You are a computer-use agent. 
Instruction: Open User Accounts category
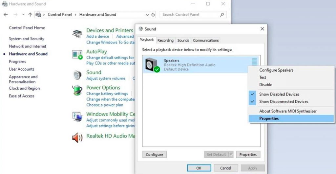pyautogui.click(x=22, y=69)
